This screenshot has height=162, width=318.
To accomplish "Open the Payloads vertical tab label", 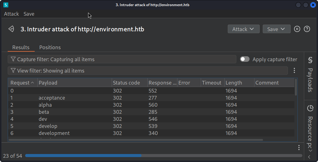I will pyautogui.click(x=310, y=80).
